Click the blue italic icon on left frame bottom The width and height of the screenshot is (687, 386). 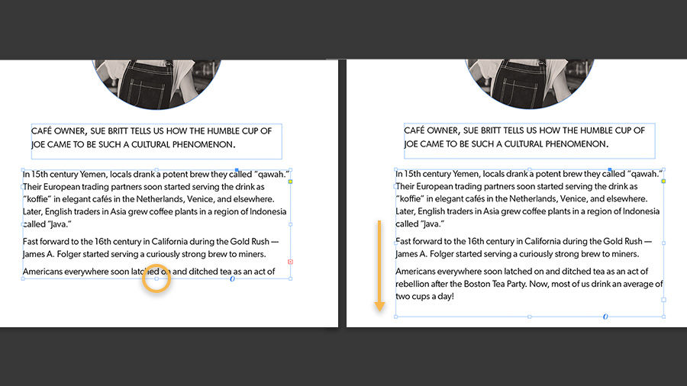pyautogui.click(x=232, y=278)
